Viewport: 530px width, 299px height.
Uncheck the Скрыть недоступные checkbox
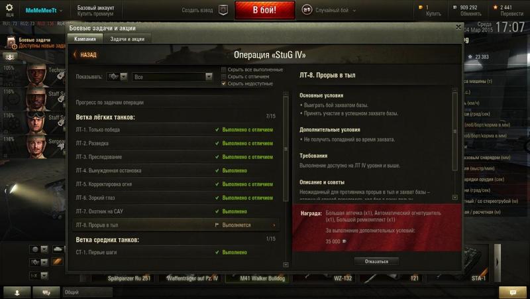[223, 84]
